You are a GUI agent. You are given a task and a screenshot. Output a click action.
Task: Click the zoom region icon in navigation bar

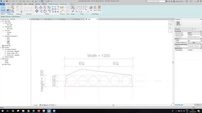(170, 28)
